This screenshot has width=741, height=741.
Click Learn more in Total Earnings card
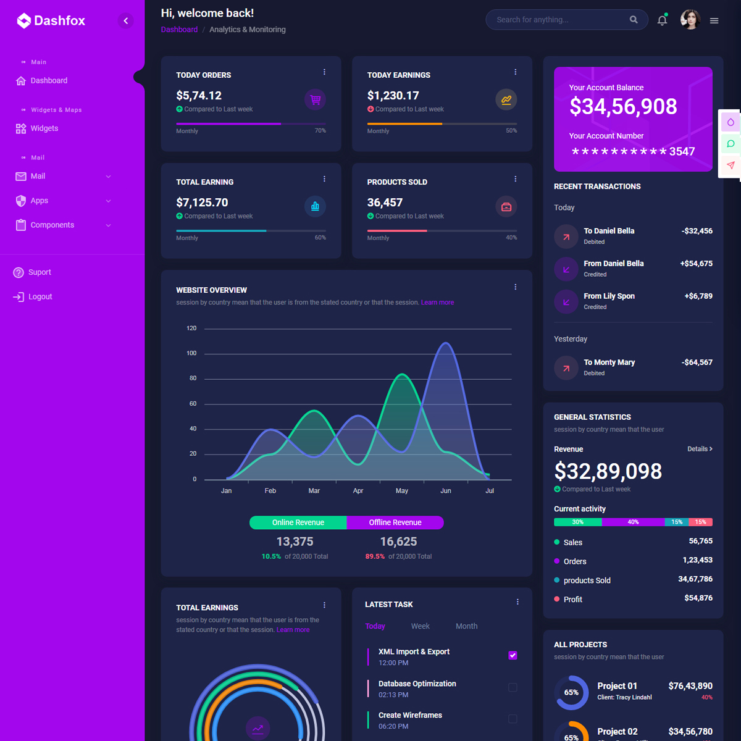[293, 630]
